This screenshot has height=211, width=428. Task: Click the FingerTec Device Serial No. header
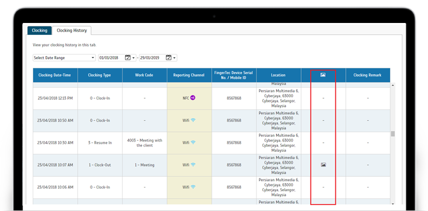(x=234, y=75)
